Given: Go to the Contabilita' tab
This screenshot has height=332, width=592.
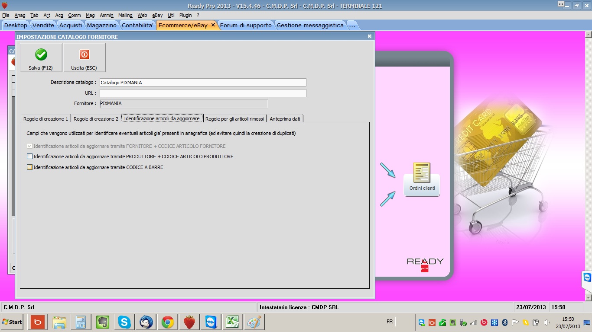Looking at the screenshot, I should tap(138, 25).
